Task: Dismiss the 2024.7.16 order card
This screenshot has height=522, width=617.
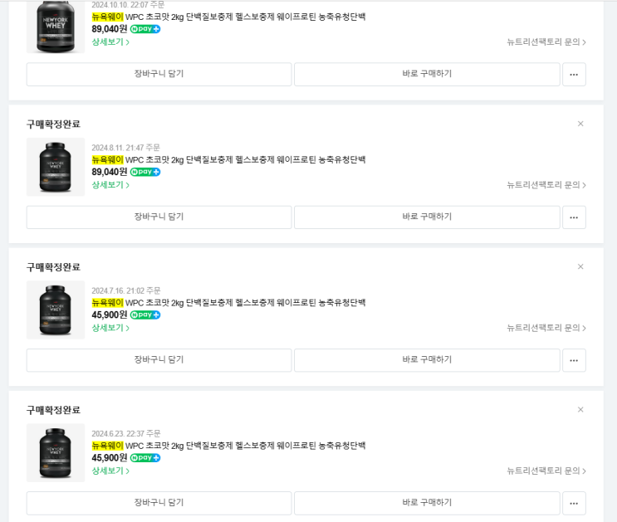Action: [x=580, y=266]
